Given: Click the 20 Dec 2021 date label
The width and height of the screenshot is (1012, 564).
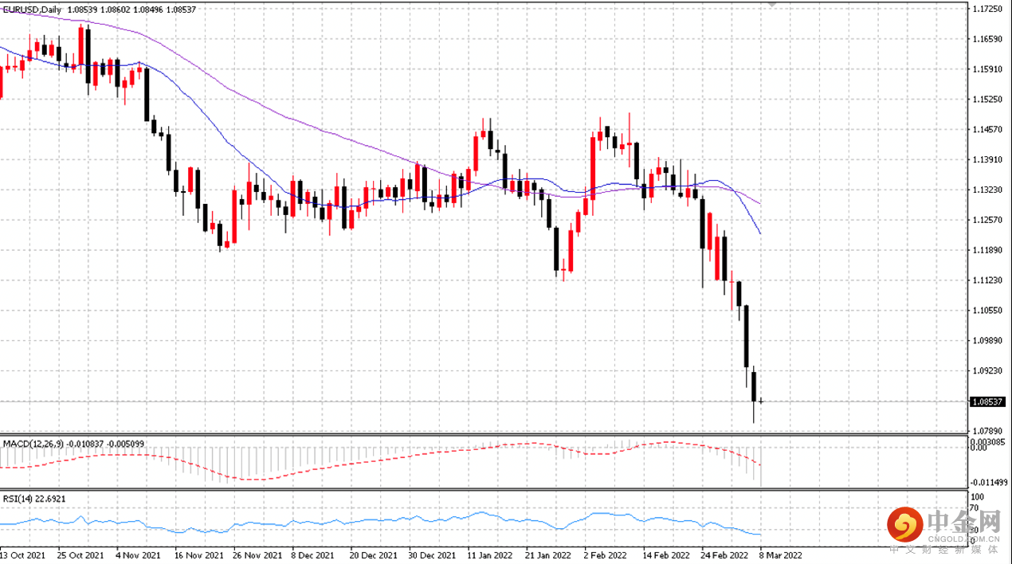Looking at the screenshot, I should tap(372, 554).
